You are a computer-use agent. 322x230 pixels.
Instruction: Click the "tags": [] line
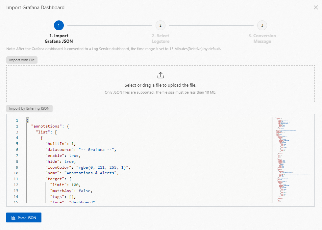63,197
